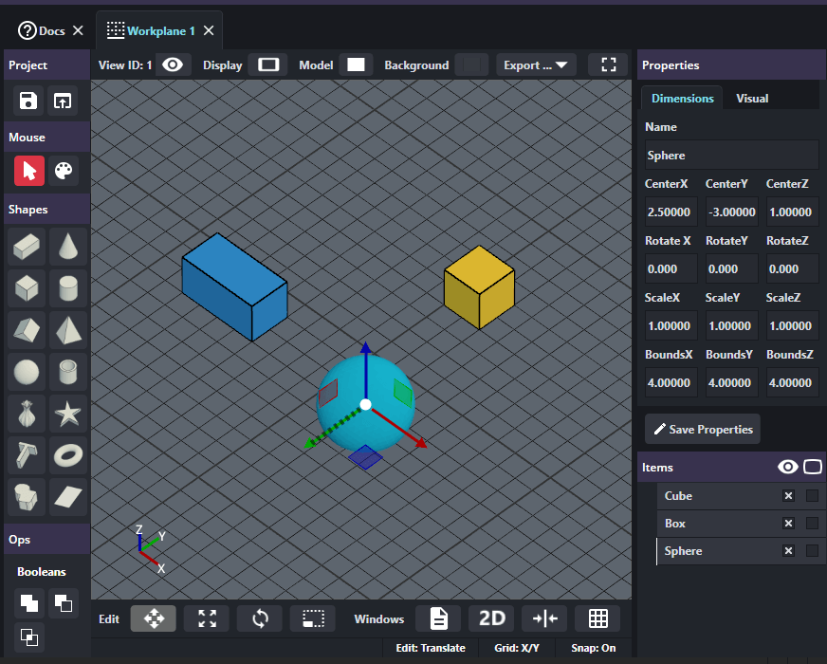This screenshot has height=664, width=827.
Task: Open the Model color swatch
Action: tap(356, 65)
